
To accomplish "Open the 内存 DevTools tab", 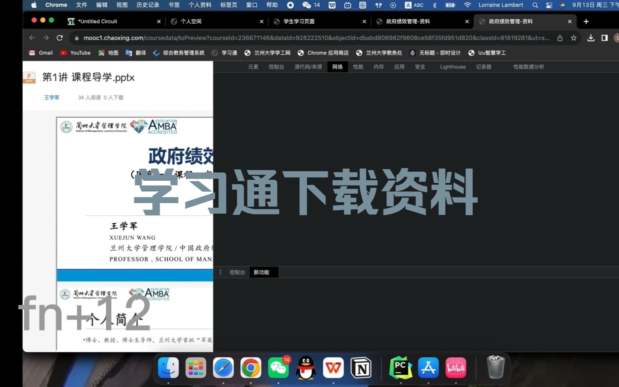I will click(x=379, y=67).
